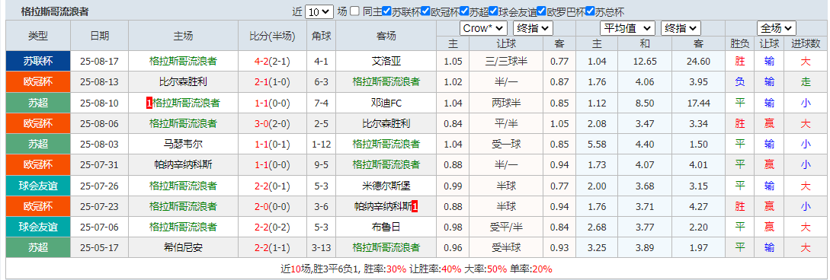Click away team 布鲁日
Image resolution: width=830 pixels, height=280 pixels.
point(386,228)
